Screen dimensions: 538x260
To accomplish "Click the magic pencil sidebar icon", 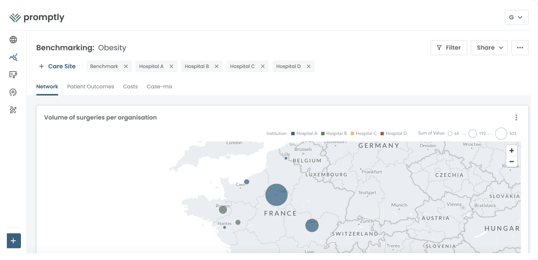I will coord(13,110).
